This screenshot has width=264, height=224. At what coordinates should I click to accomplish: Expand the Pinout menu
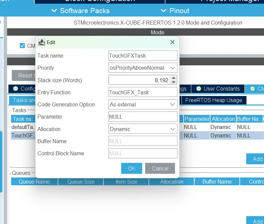tap(175, 11)
